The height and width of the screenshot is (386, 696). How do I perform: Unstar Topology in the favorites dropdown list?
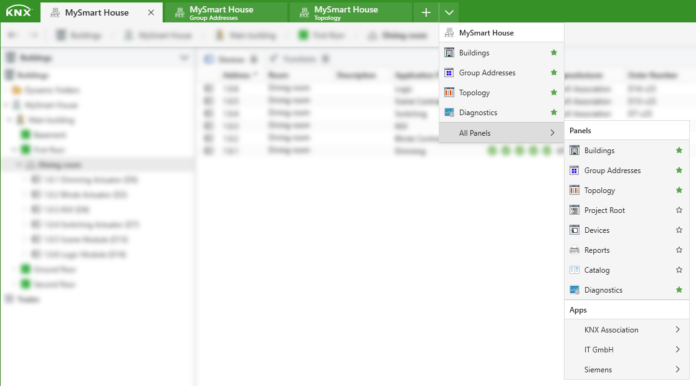coord(553,93)
